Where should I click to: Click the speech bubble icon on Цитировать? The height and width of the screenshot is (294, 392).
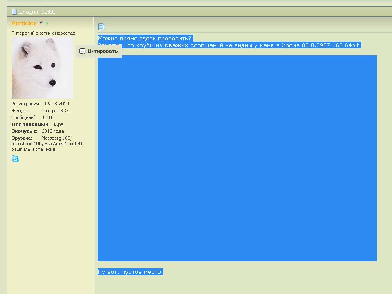coord(82,51)
